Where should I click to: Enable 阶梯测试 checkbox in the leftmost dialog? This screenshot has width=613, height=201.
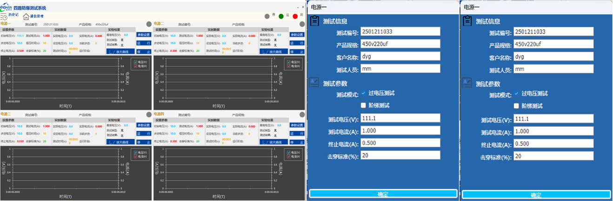pos(364,105)
